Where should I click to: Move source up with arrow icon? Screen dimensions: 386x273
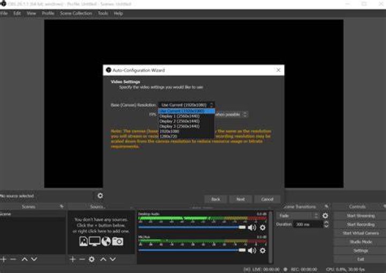coord(103,259)
